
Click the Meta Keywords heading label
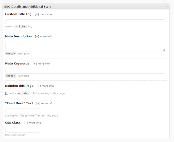tap(17, 63)
